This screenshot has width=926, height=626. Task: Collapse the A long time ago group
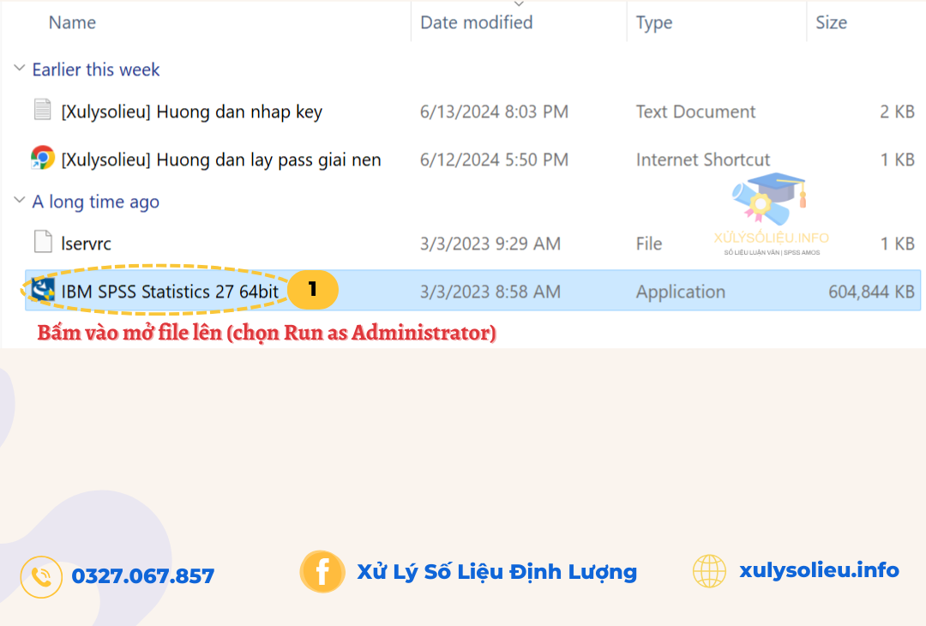20,201
